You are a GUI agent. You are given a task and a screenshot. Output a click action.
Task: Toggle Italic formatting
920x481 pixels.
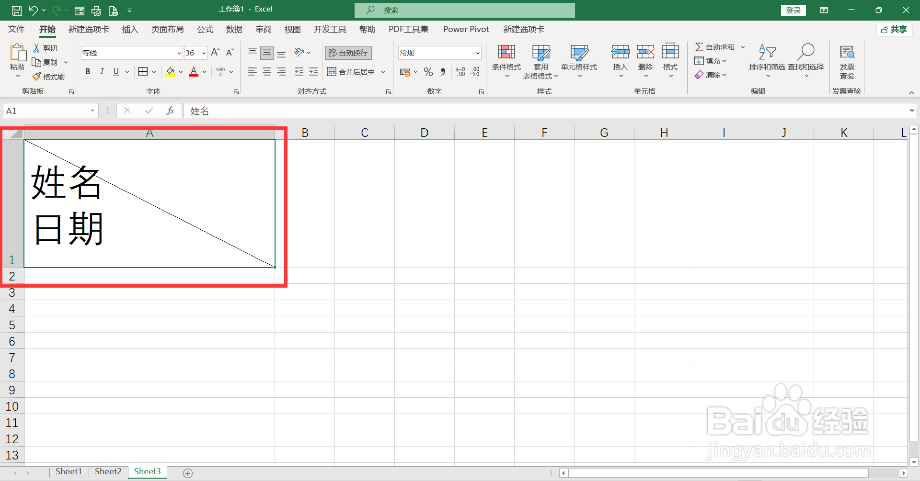(x=102, y=72)
